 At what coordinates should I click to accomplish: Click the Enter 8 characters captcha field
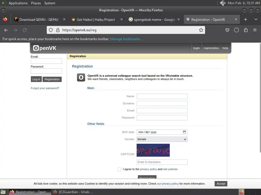pos(162,162)
